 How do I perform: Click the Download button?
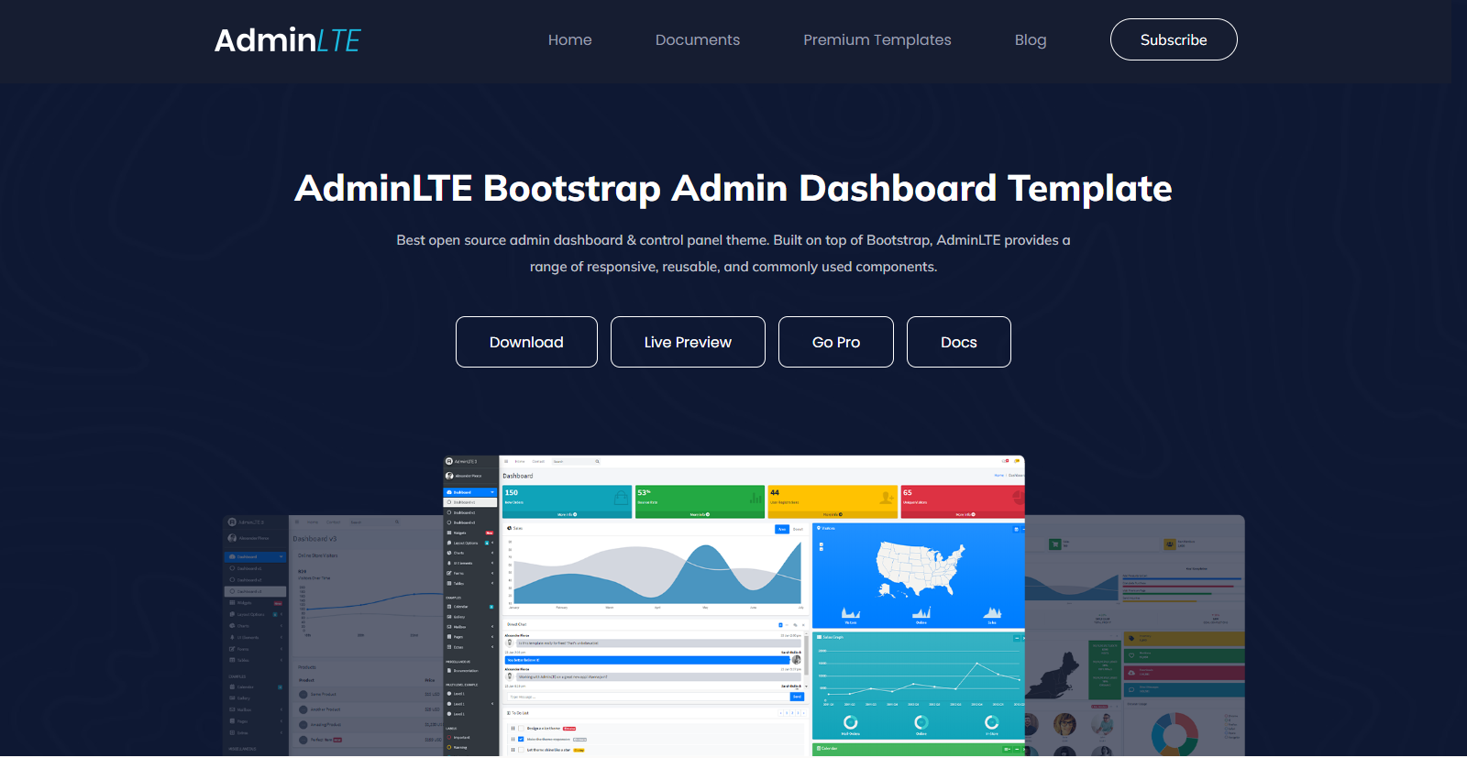(x=526, y=342)
